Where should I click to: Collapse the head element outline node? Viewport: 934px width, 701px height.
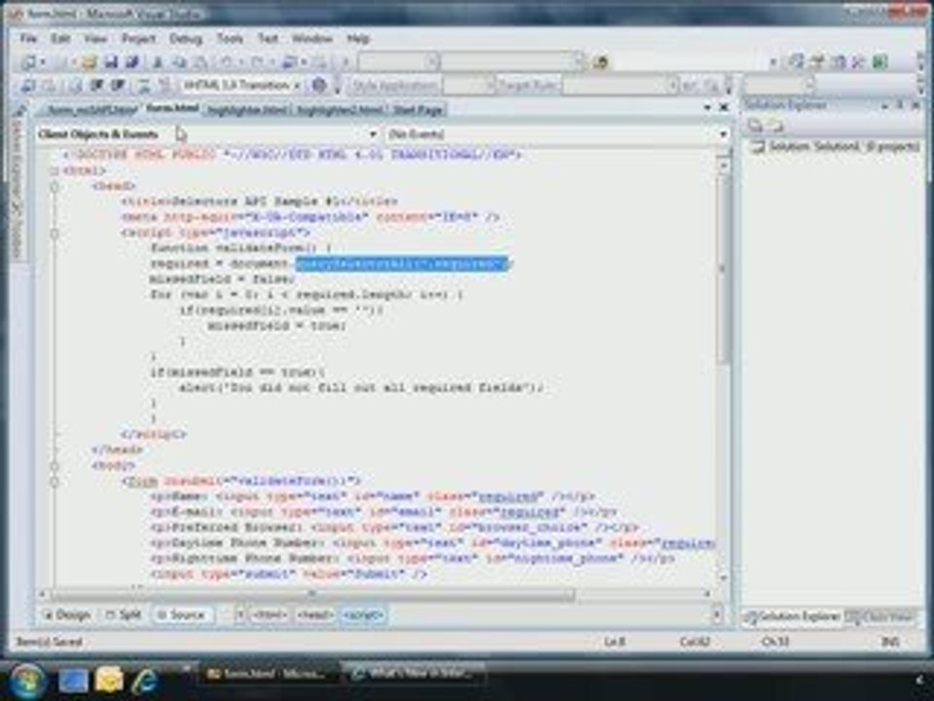pos(54,187)
